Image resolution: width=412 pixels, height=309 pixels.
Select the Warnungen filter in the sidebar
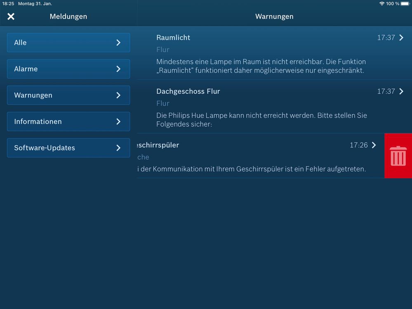[68, 95]
